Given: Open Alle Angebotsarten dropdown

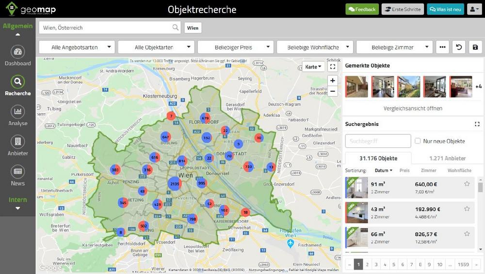Looking at the screenshot, I should [77, 47].
